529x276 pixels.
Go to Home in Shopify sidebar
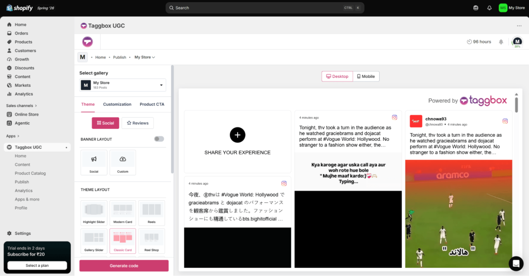click(x=20, y=25)
